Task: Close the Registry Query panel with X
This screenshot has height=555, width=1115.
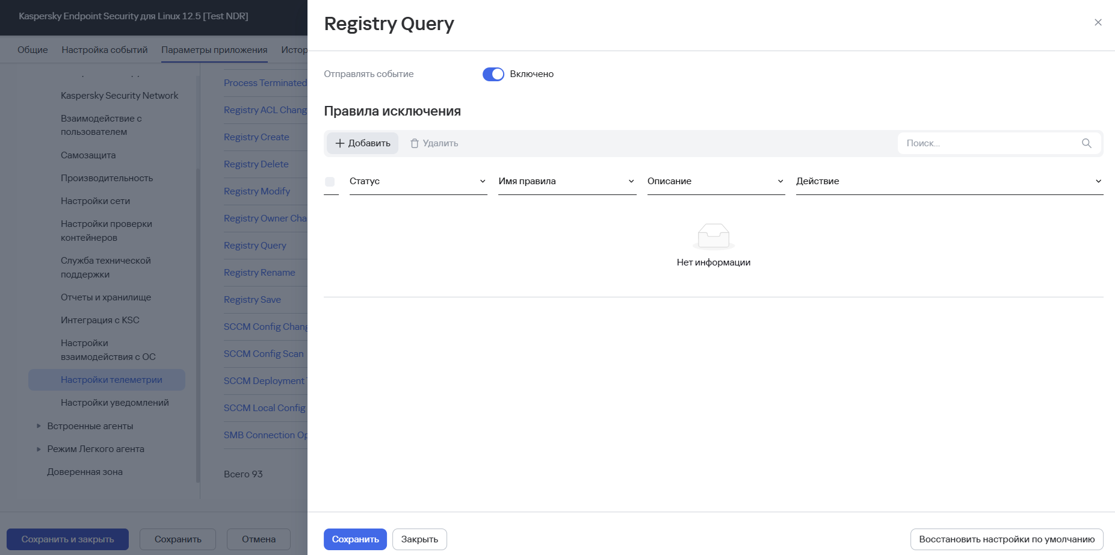Action: point(1098,22)
